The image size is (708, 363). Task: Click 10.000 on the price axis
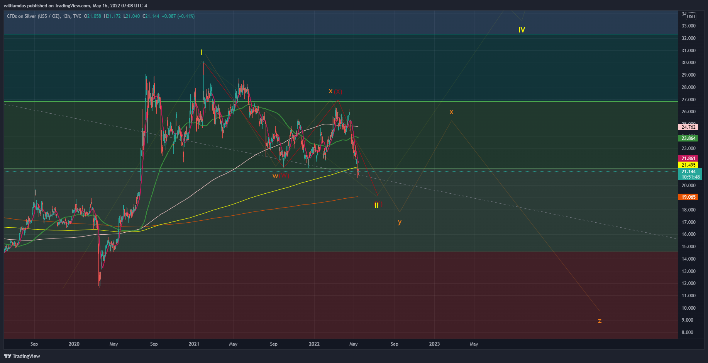[x=688, y=308]
